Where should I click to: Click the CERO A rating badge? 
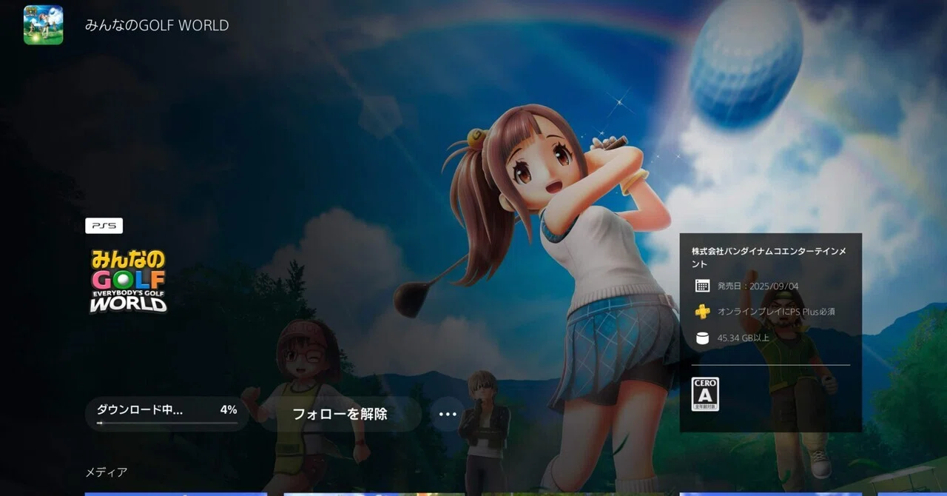(705, 394)
